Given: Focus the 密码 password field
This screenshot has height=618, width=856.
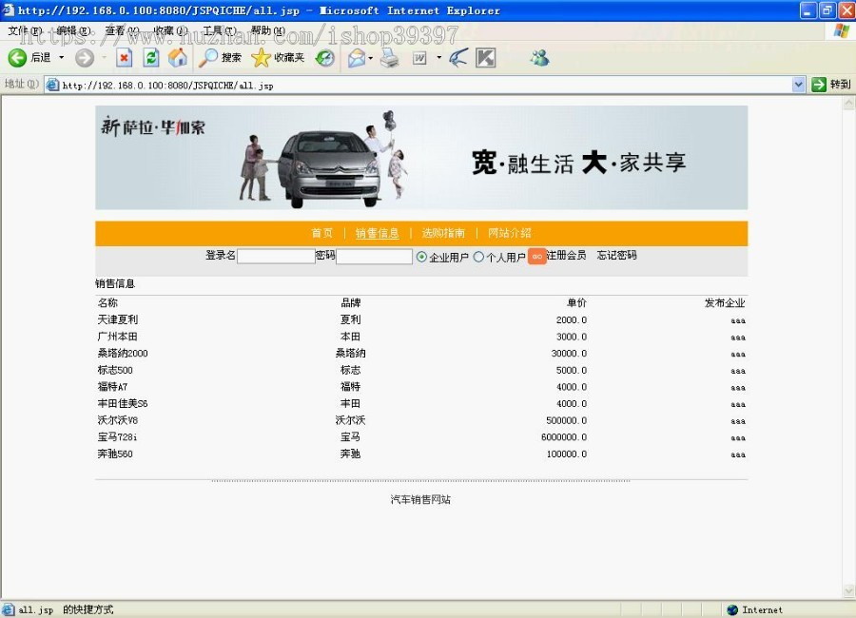Looking at the screenshot, I should click(374, 257).
